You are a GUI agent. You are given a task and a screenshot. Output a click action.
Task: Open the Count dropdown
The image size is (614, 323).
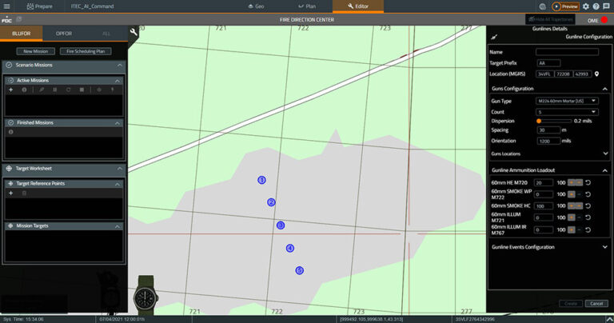tap(572, 111)
